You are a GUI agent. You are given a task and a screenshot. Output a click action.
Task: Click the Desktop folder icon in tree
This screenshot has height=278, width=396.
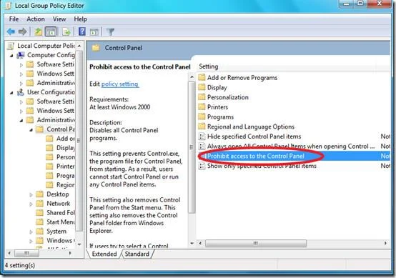(39, 194)
